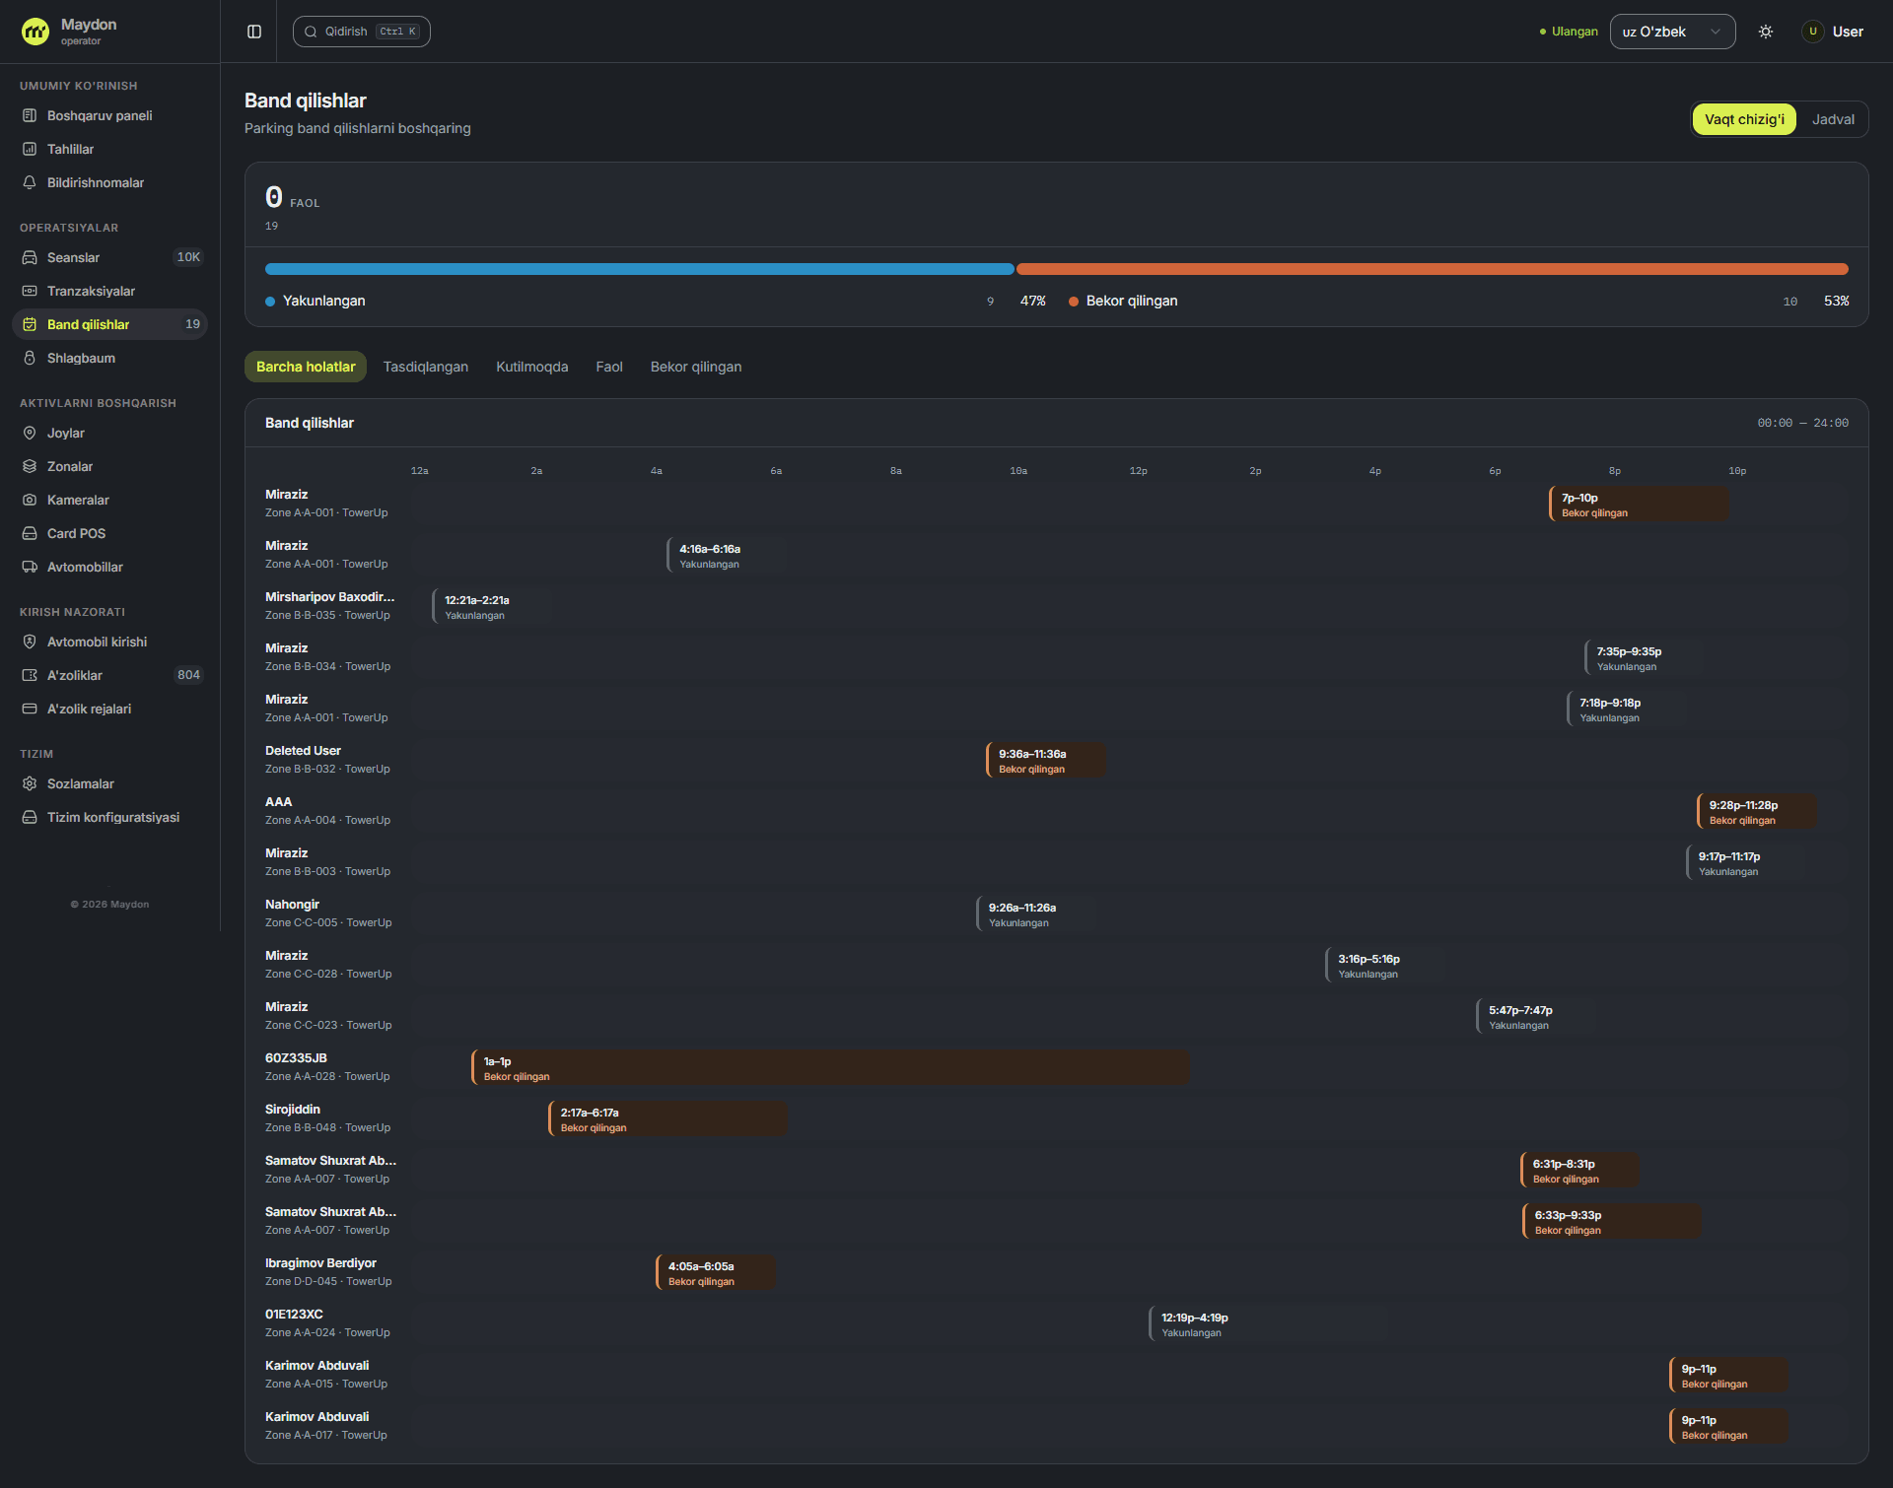Open the Tahlillar chart icon
1893x1488 pixels.
[30, 149]
